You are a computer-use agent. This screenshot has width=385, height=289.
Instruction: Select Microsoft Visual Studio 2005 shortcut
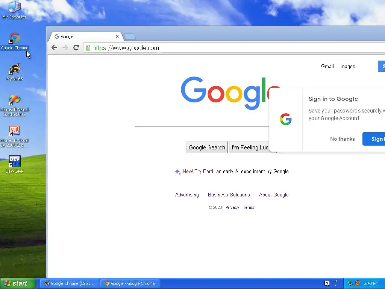(x=15, y=106)
